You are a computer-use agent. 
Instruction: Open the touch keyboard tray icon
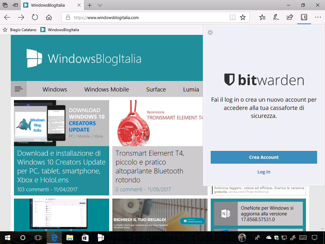tap(303, 238)
